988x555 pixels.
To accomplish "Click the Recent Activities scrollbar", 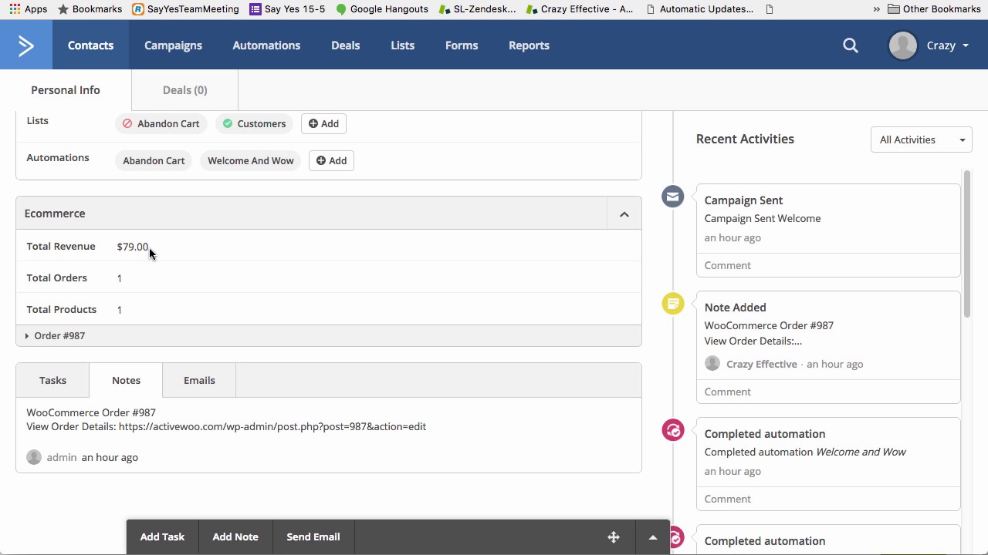I will coord(967,244).
